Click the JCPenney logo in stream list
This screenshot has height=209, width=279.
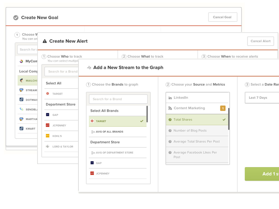coord(92,173)
